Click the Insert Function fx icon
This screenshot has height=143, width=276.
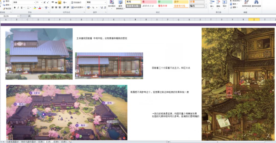tap(29, 16)
